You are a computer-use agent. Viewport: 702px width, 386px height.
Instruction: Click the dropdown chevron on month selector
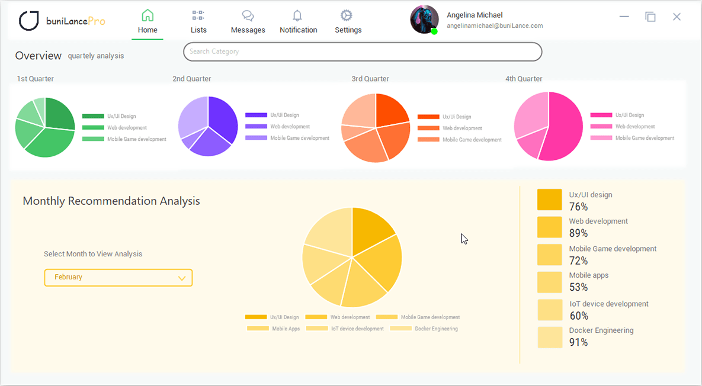point(183,277)
